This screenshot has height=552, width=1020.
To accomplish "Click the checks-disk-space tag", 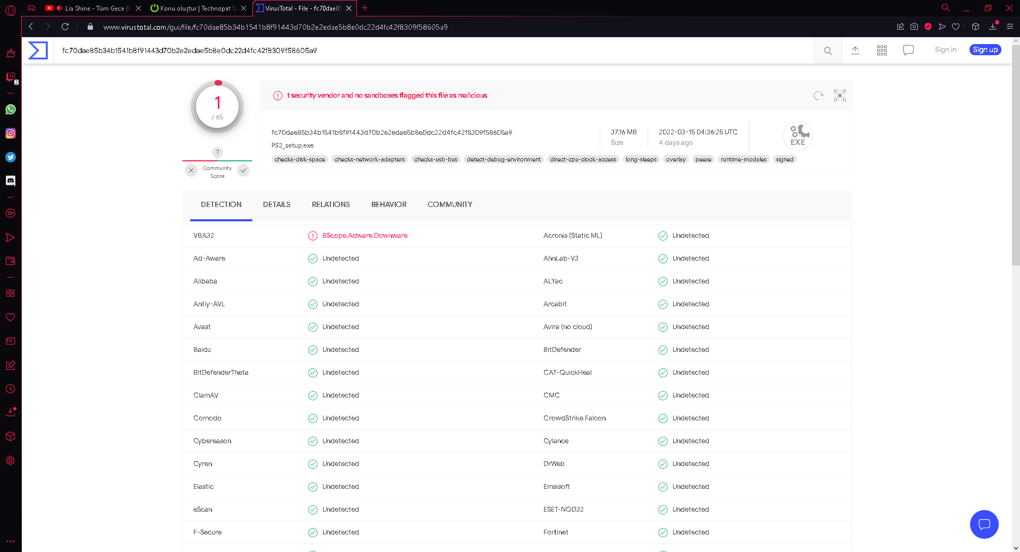I will (x=300, y=159).
